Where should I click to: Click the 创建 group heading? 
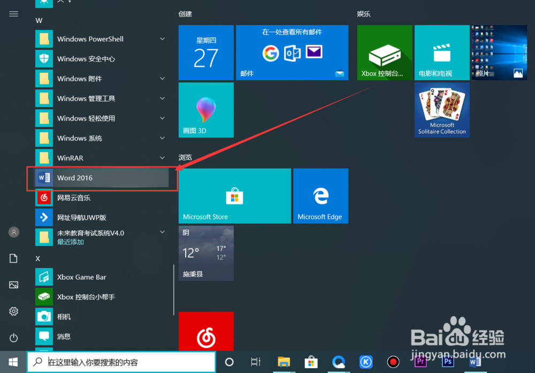[x=185, y=14]
